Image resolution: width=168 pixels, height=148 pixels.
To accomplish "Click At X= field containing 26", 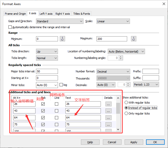I will [24, 104].
